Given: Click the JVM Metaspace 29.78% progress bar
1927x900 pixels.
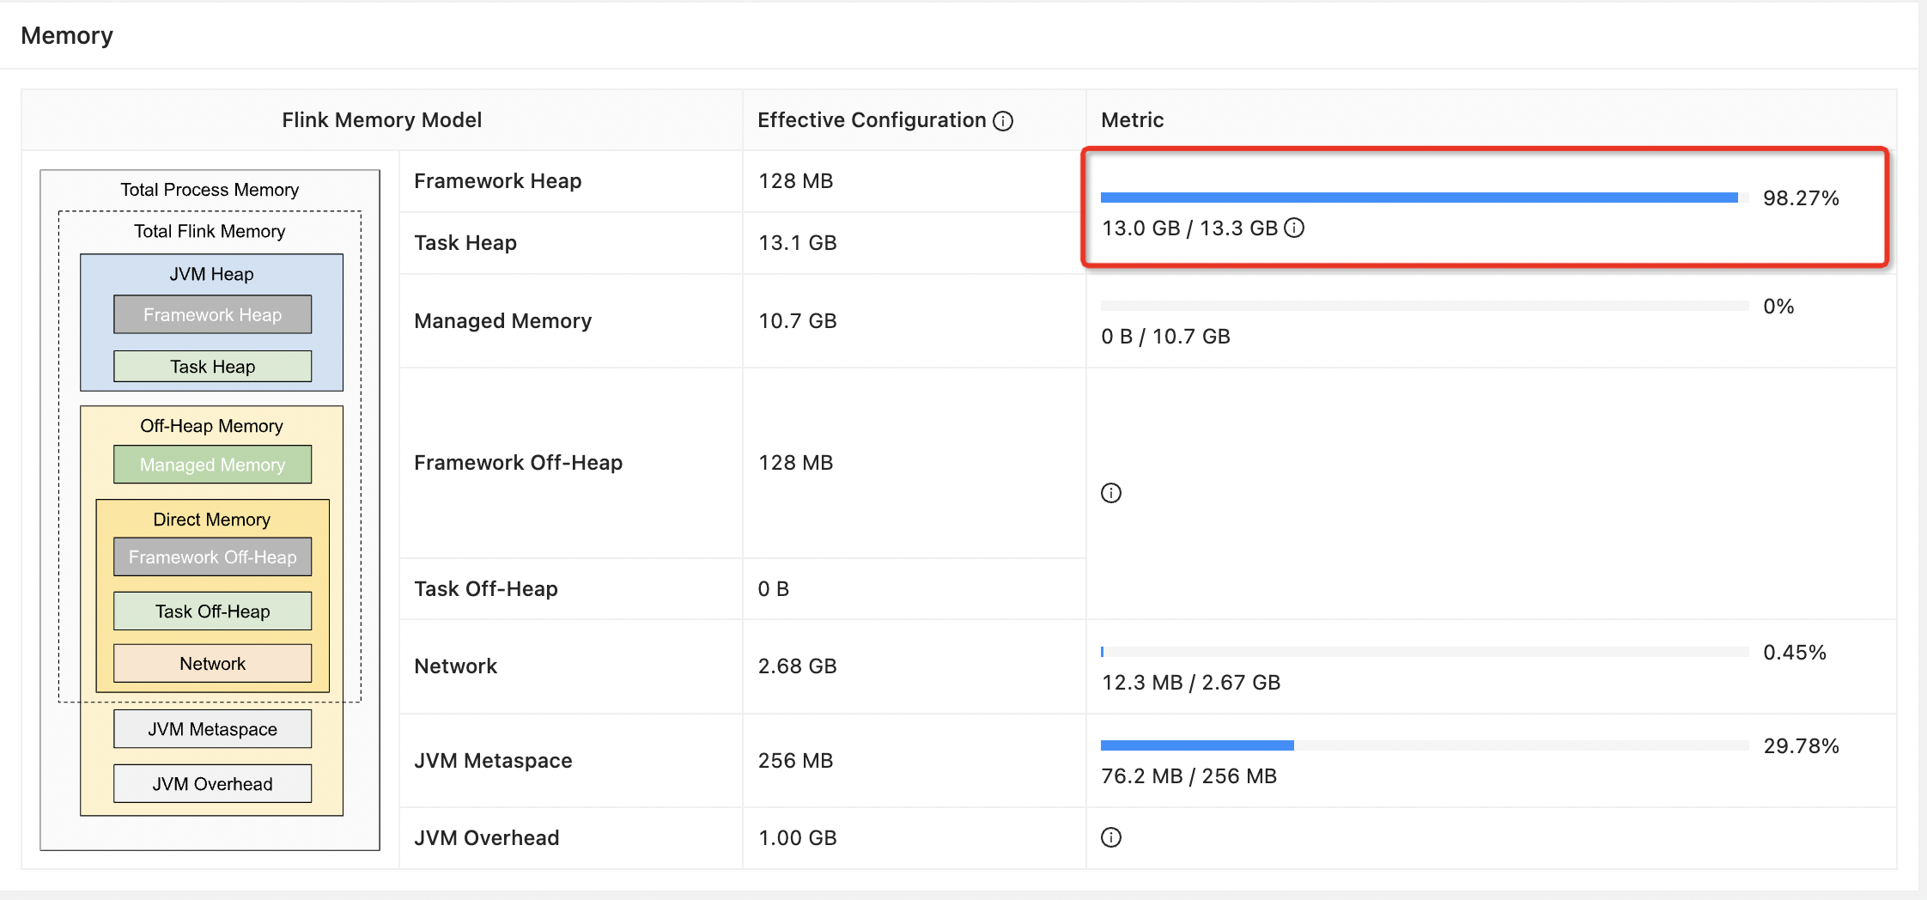Looking at the screenshot, I should 1425,745.
